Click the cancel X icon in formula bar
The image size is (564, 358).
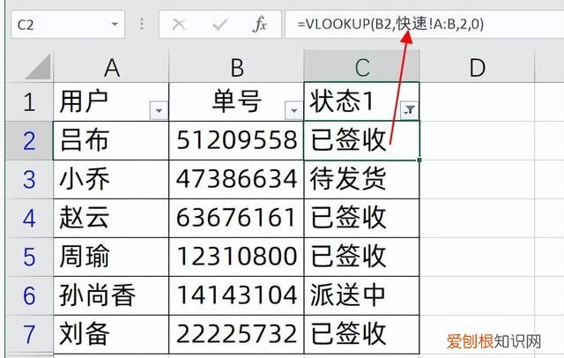click(178, 25)
